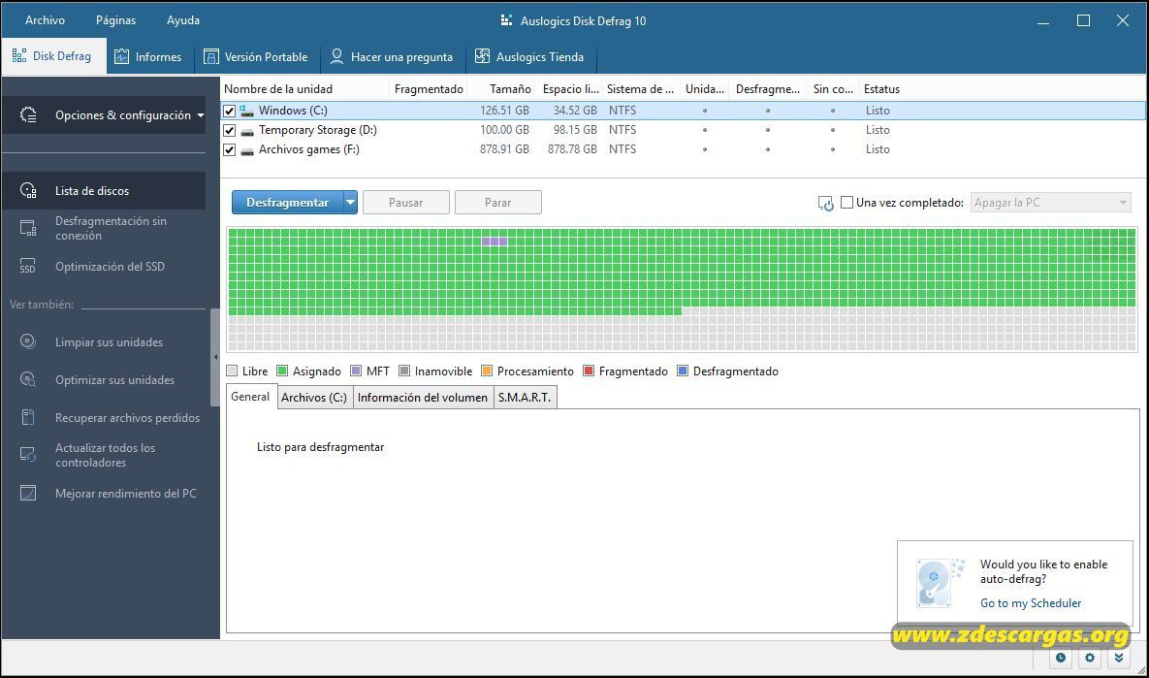
Task: Follow the Go to my Scheduler link
Action: pyautogui.click(x=1031, y=603)
